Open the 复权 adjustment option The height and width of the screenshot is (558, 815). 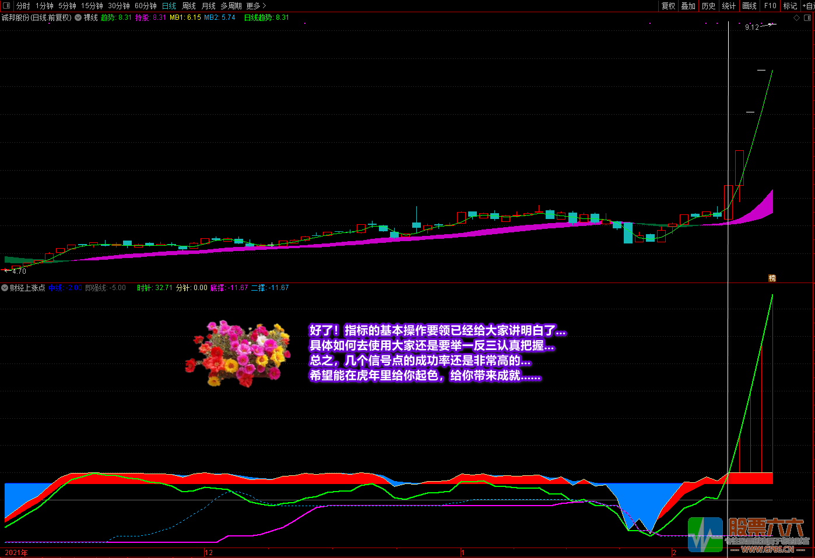point(668,6)
